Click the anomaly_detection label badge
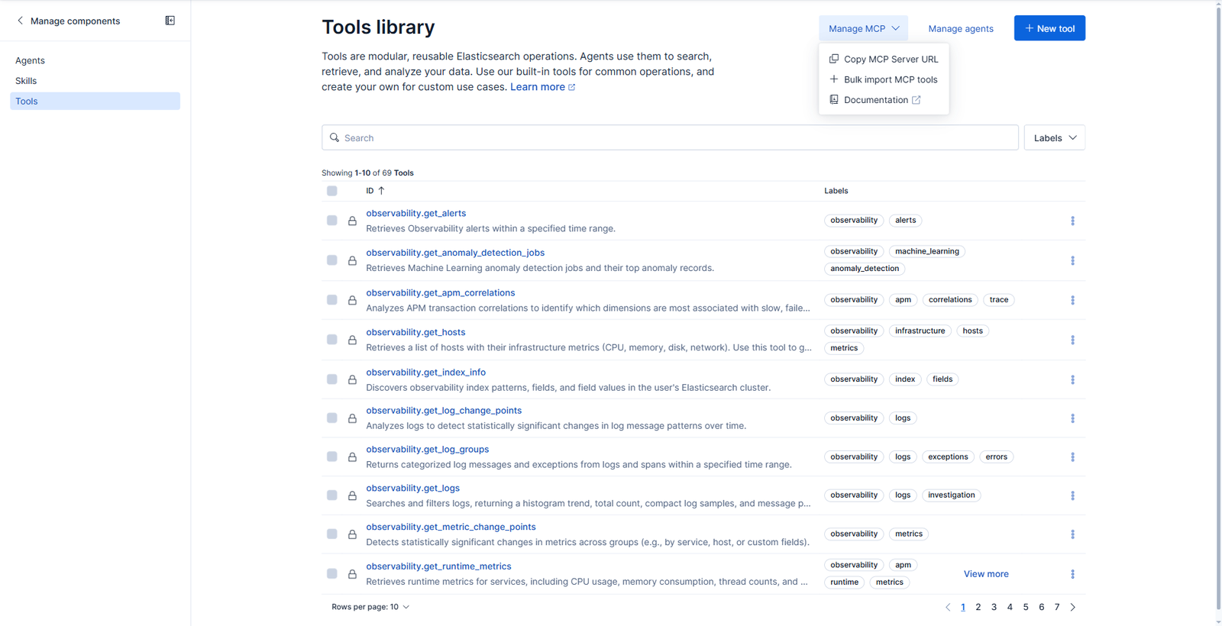Viewport: 1222px width, 626px height. tap(865, 269)
